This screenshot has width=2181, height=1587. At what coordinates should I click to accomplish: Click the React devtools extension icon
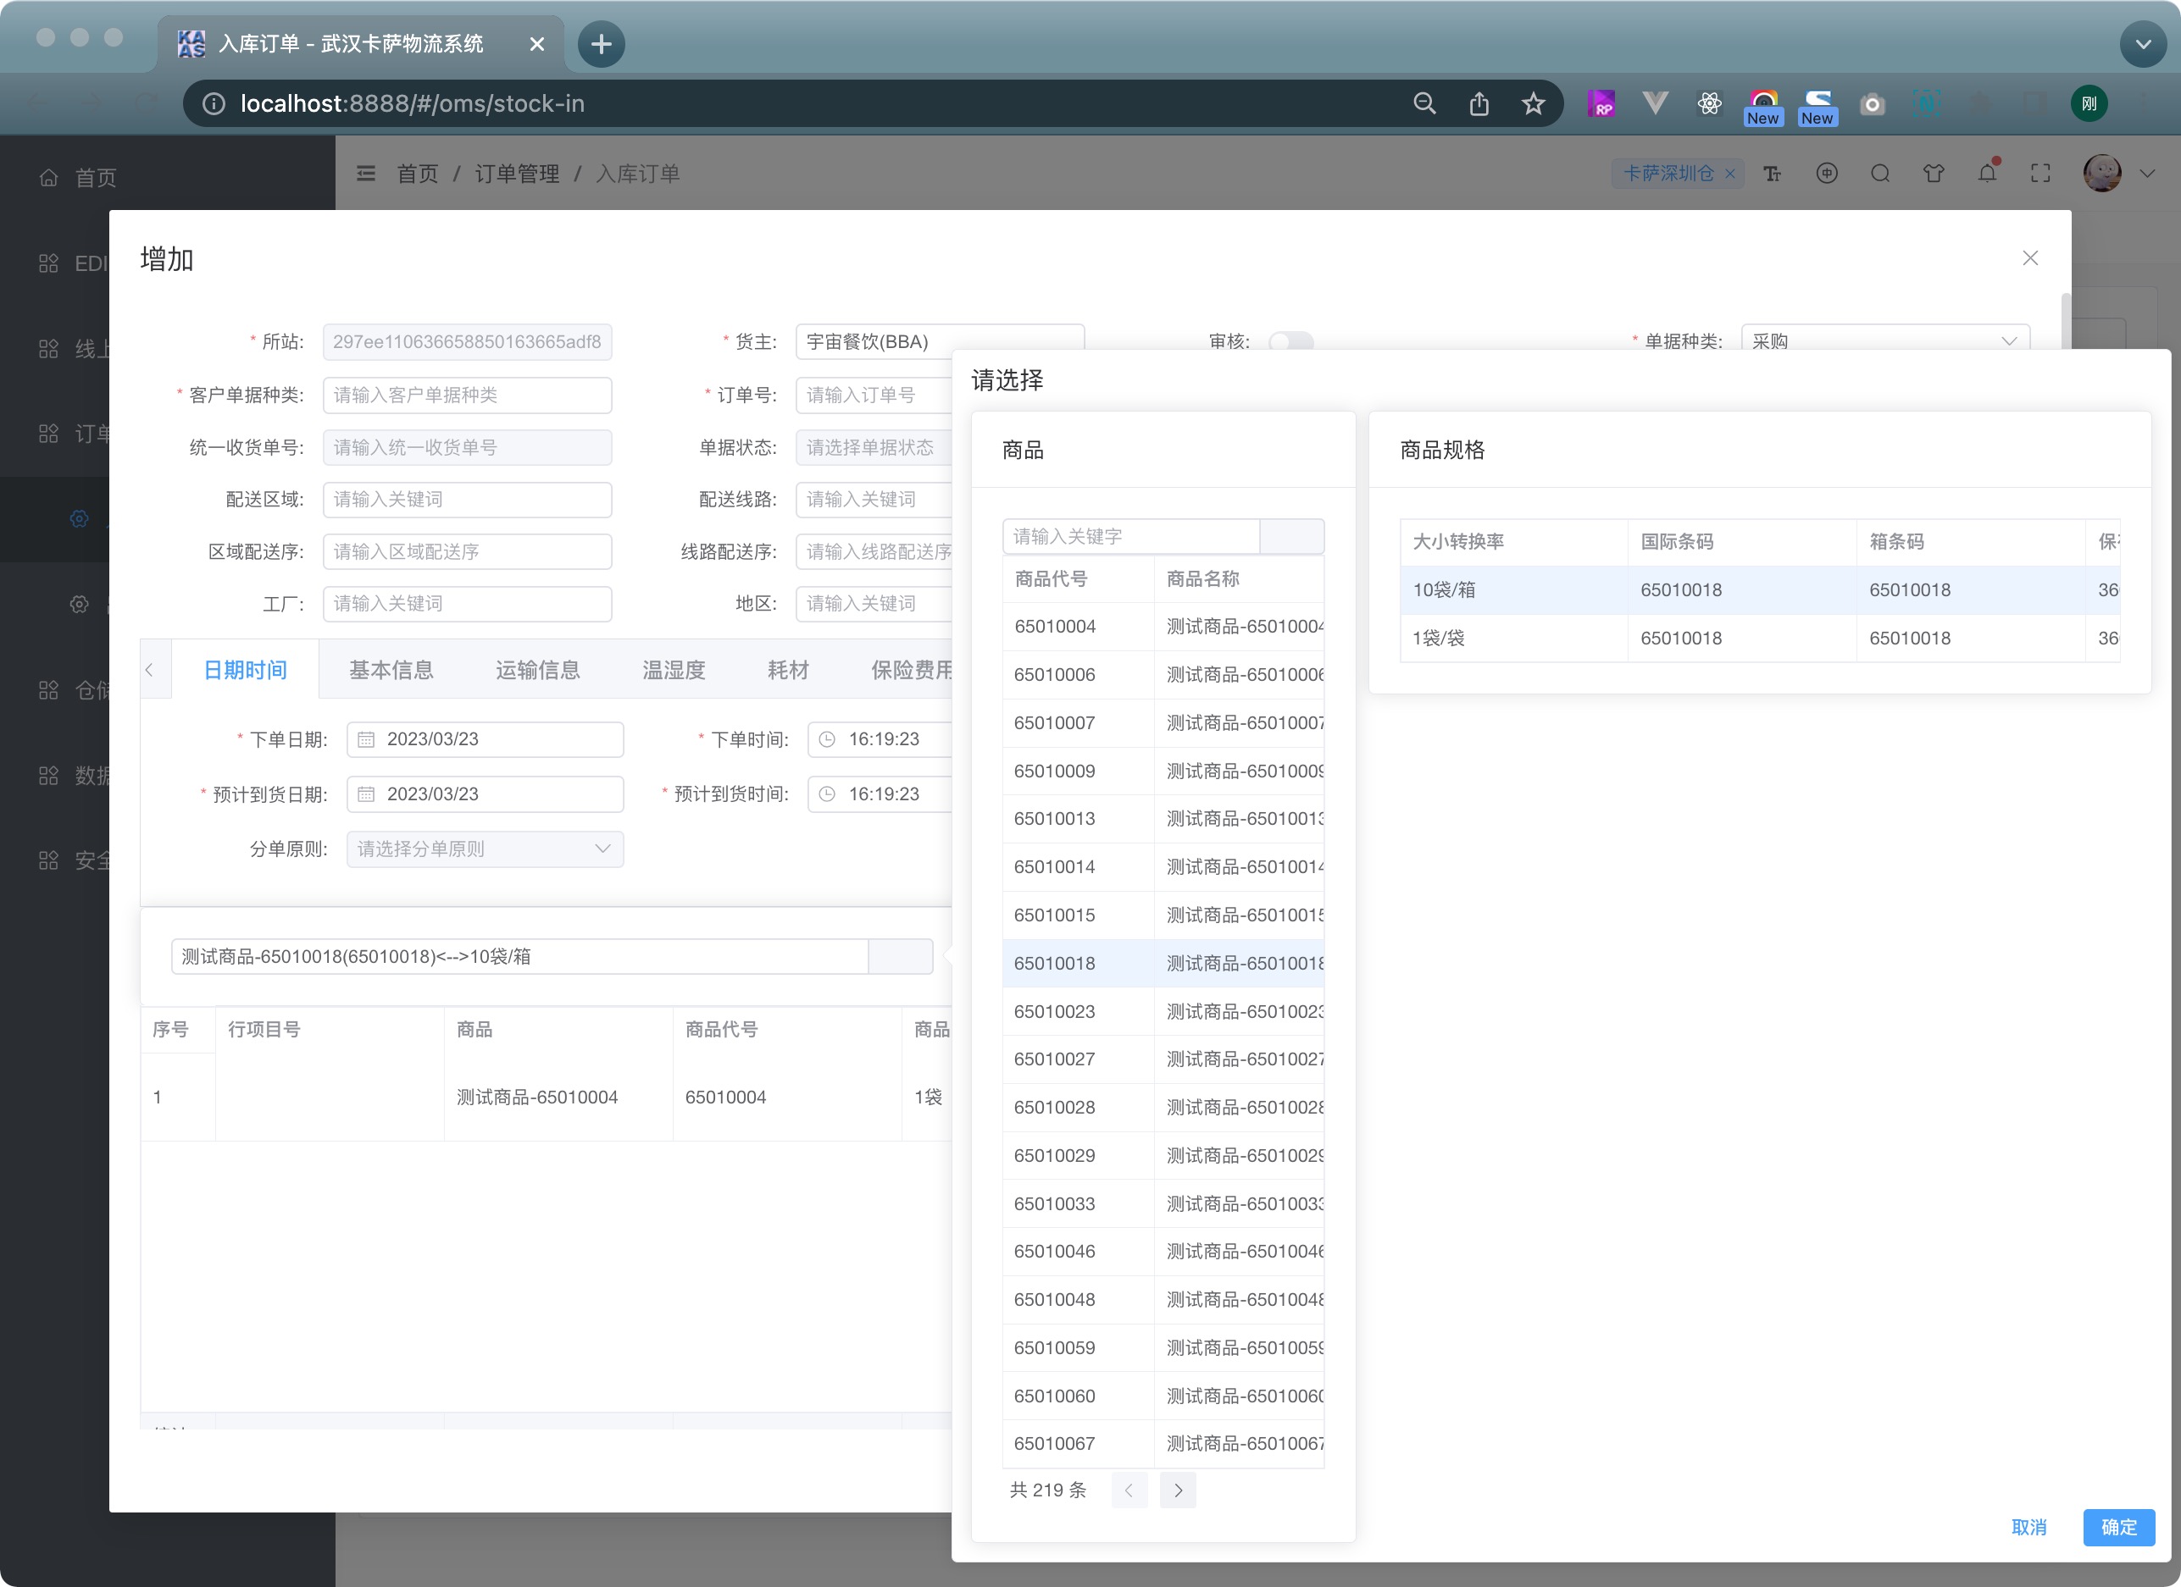(x=1709, y=104)
